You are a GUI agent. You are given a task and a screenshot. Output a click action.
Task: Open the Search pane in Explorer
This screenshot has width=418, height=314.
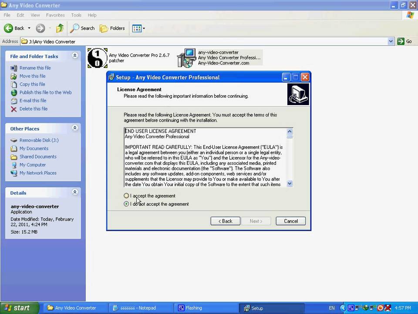[82, 28]
